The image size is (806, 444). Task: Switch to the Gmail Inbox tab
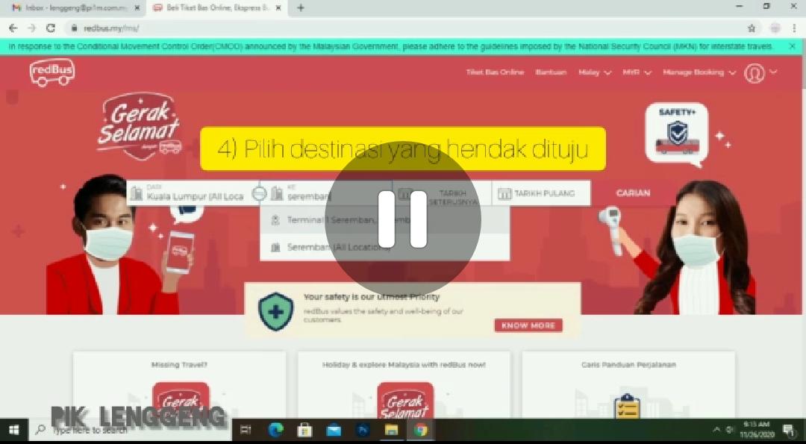71,7
